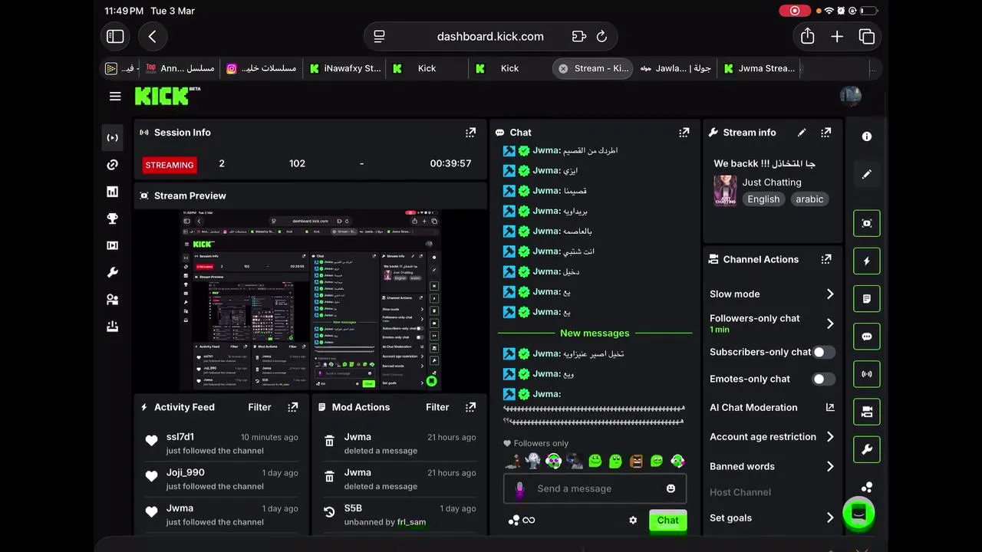Image resolution: width=982 pixels, height=552 pixels.
Task: Toggle the camera channel actions widget icon
Action: click(867, 412)
